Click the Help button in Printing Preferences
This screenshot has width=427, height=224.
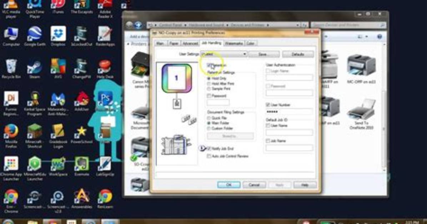click(305, 185)
